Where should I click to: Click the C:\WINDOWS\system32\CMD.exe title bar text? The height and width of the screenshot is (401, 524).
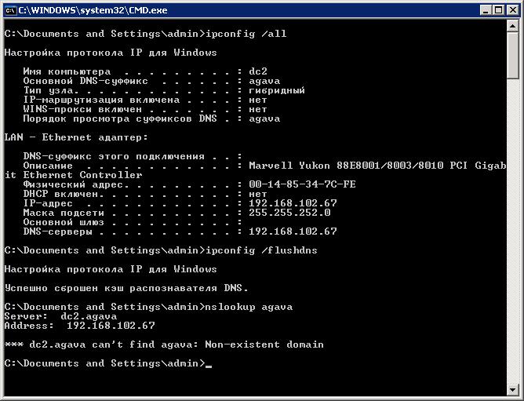pos(93,10)
